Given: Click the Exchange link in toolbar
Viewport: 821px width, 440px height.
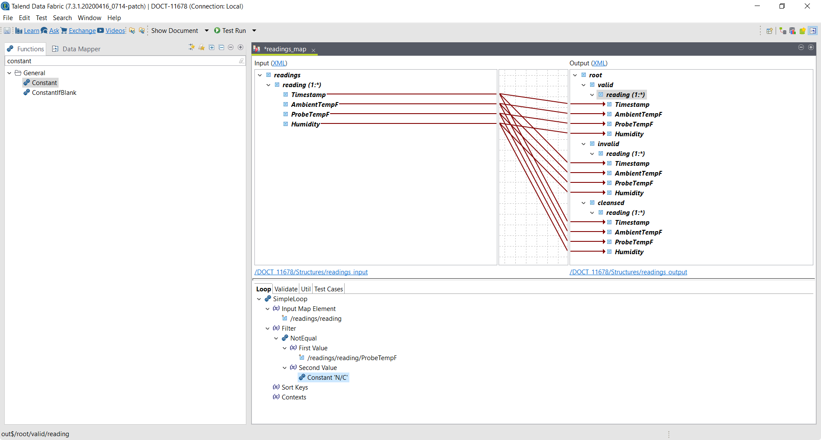Looking at the screenshot, I should tap(82, 31).
